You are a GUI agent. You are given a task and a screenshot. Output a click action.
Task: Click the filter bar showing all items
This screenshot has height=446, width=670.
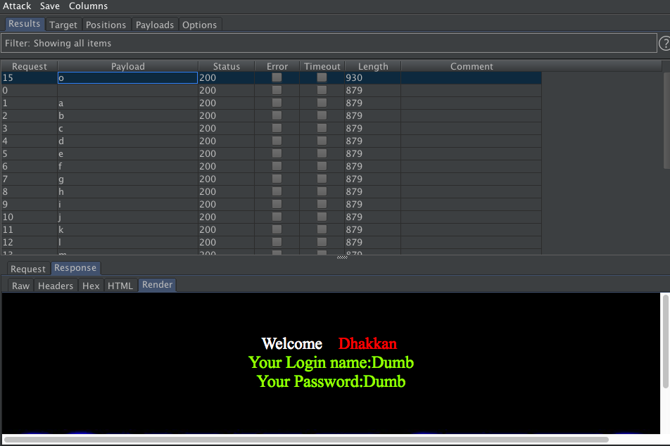pos(329,43)
